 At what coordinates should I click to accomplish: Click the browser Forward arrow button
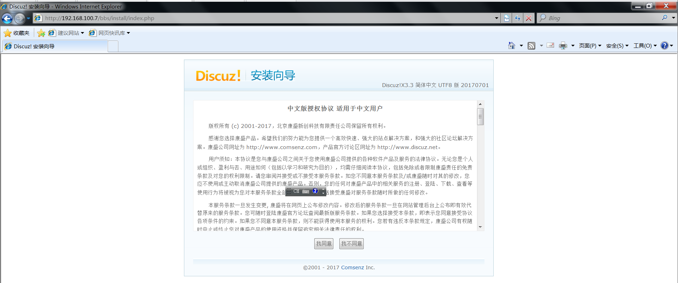[x=20, y=18]
